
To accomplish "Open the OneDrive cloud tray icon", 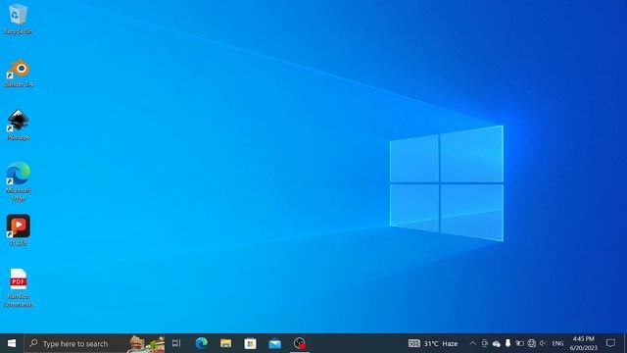I will click(x=497, y=343).
